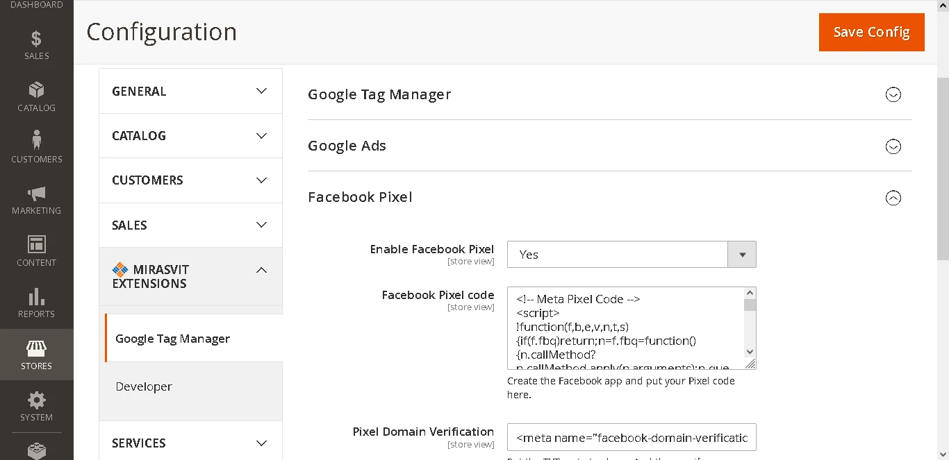Click the Pixel code textarea scroll-down arrow
This screenshot has height=460, width=949.
coord(750,352)
